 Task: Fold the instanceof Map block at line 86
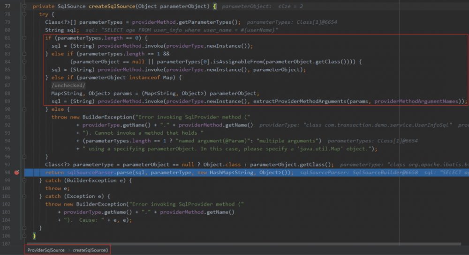pos(24,78)
